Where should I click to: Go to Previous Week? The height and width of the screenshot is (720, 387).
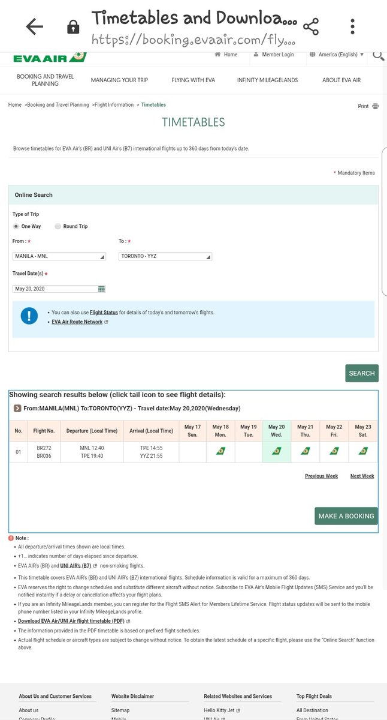point(321,476)
